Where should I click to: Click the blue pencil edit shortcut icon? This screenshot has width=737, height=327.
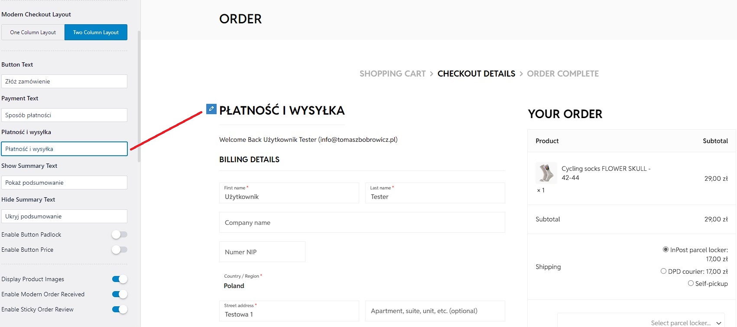click(x=211, y=109)
